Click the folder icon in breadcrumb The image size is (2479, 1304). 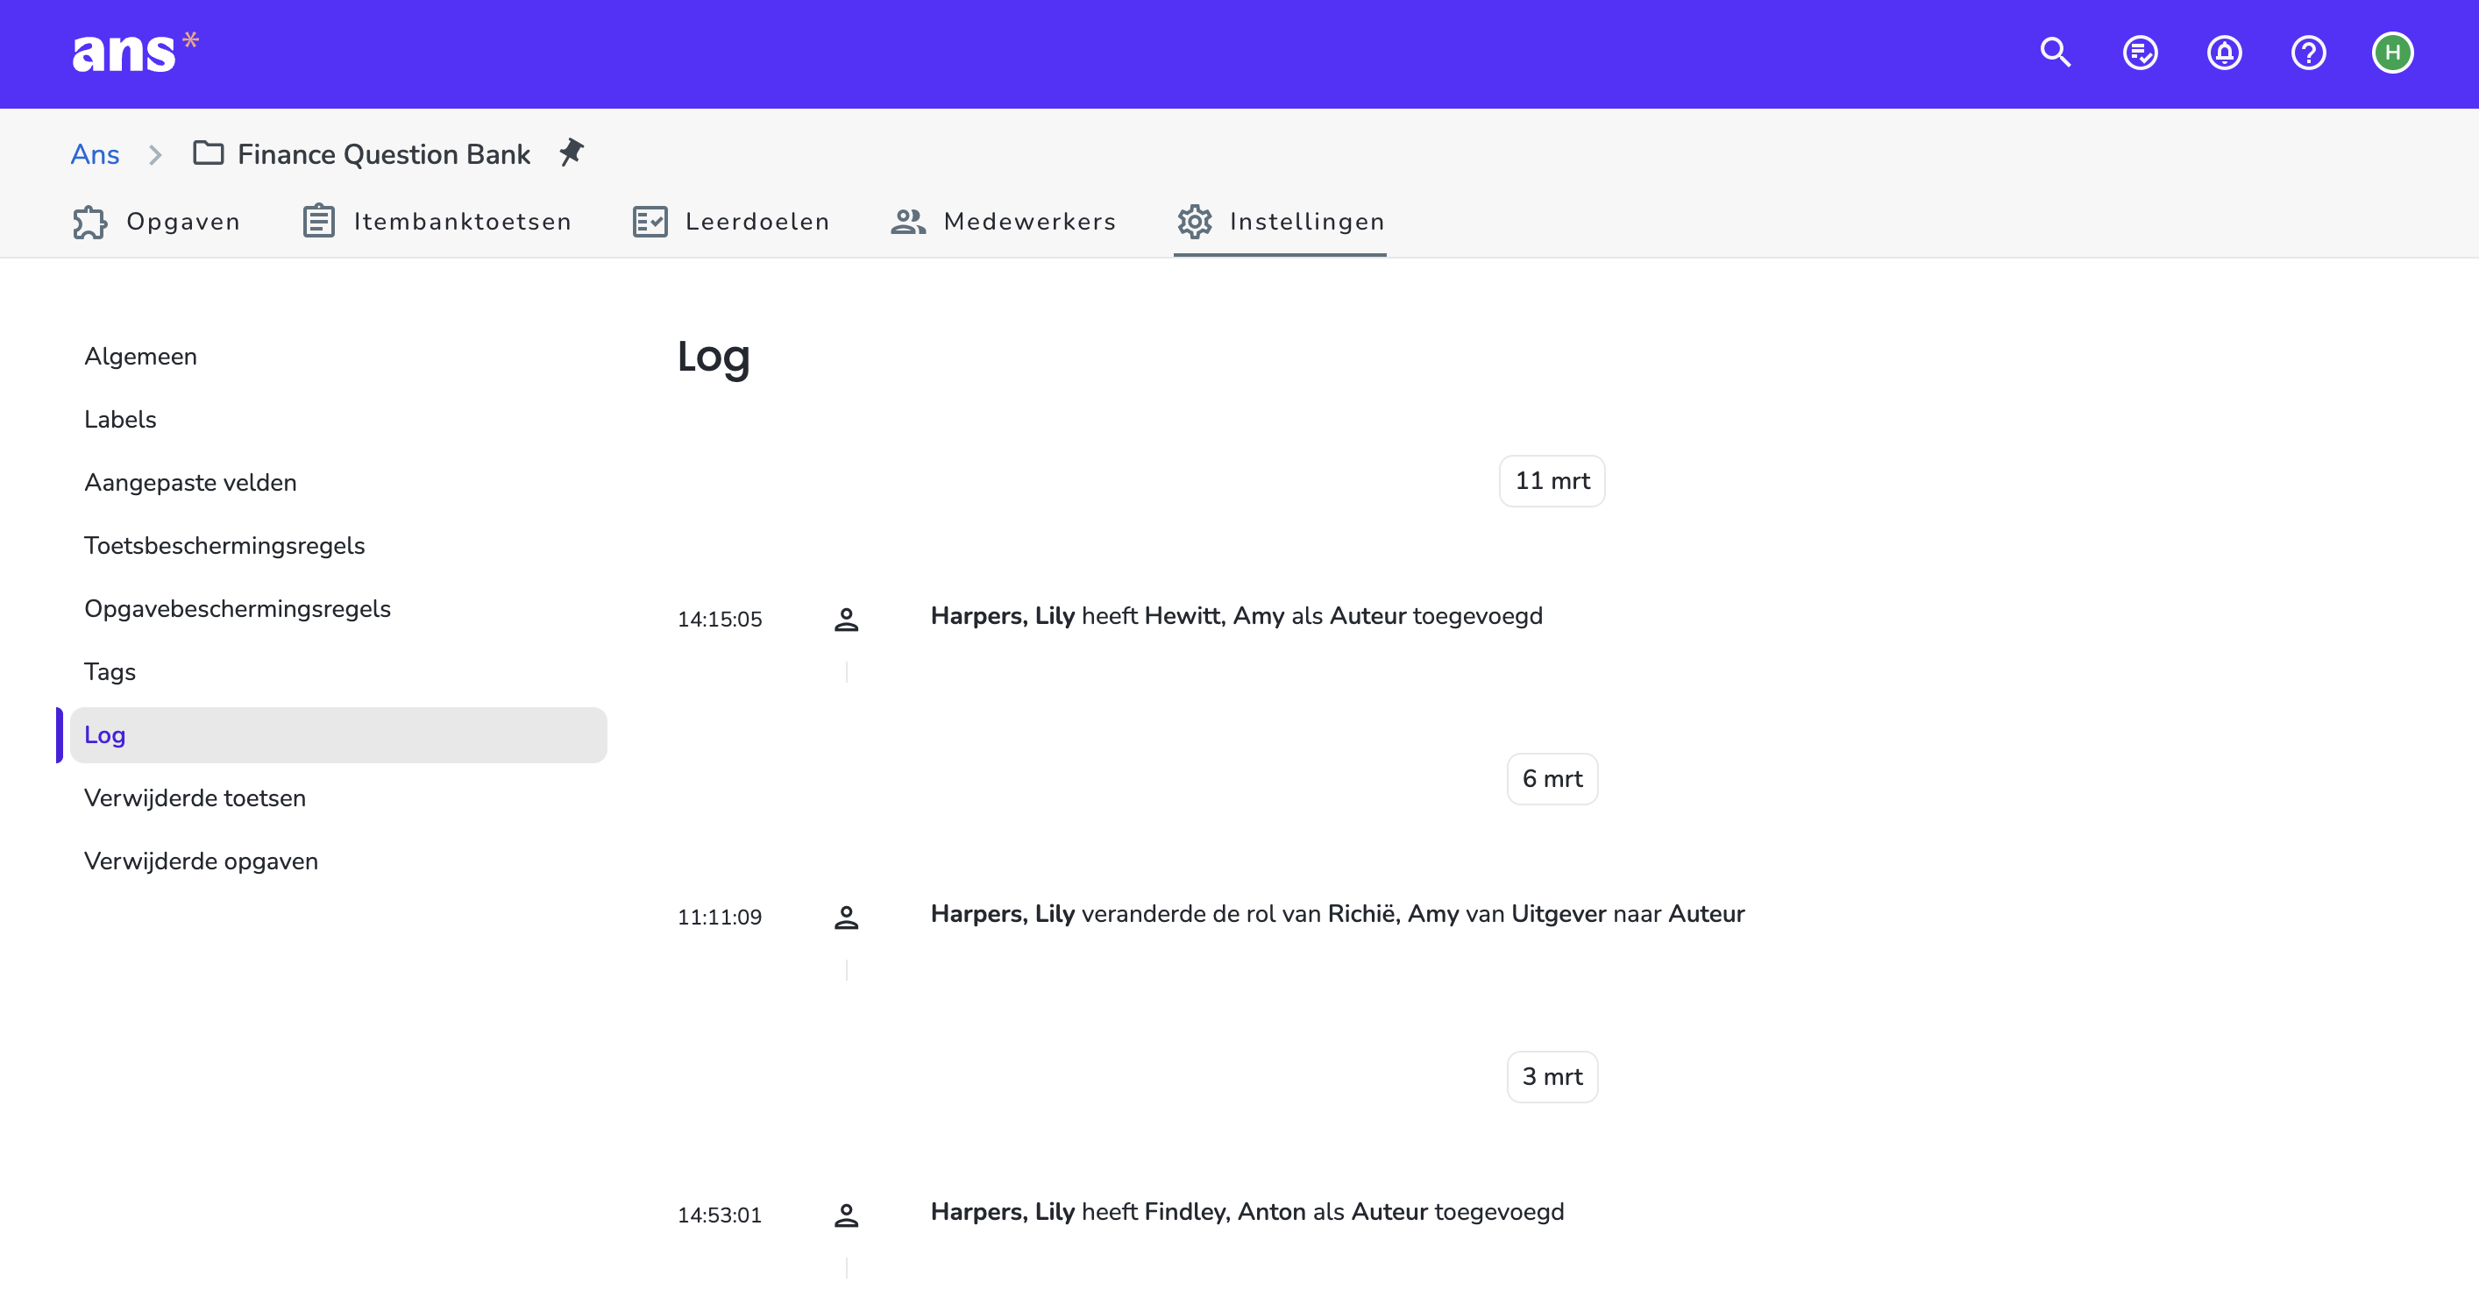pyautogui.click(x=208, y=153)
